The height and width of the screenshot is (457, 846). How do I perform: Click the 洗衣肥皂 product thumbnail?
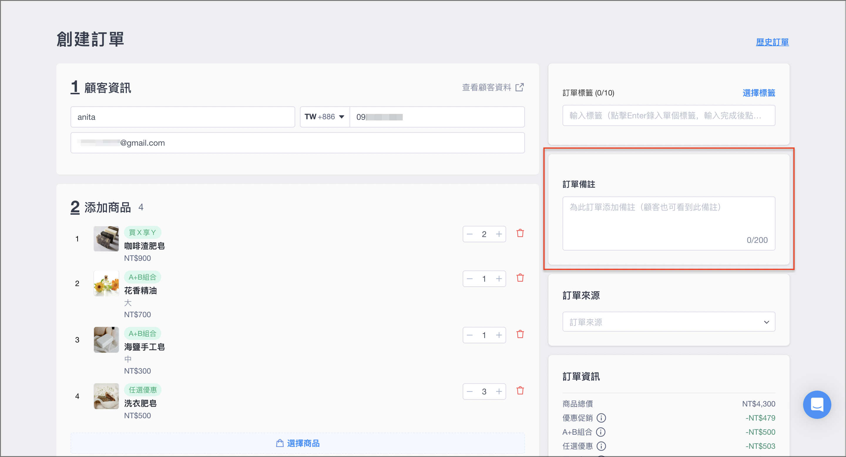click(x=106, y=396)
